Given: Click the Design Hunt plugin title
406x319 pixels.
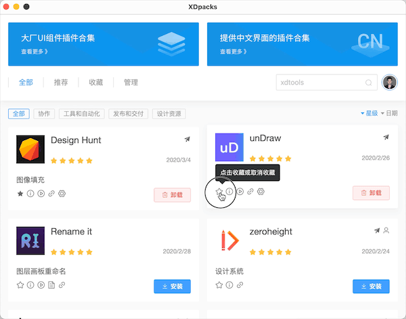Looking at the screenshot, I should tap(76, 140).
